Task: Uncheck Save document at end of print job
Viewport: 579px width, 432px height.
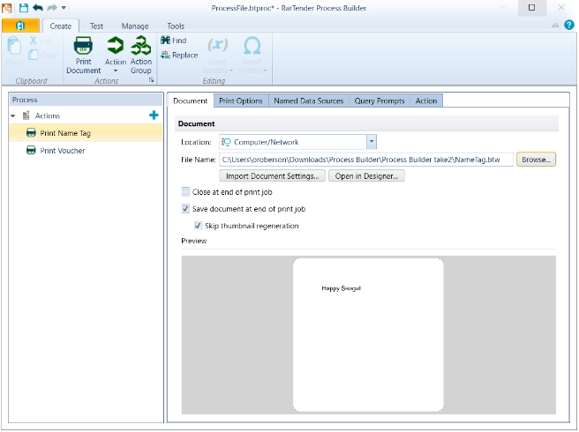Action: tap(185, 209)
